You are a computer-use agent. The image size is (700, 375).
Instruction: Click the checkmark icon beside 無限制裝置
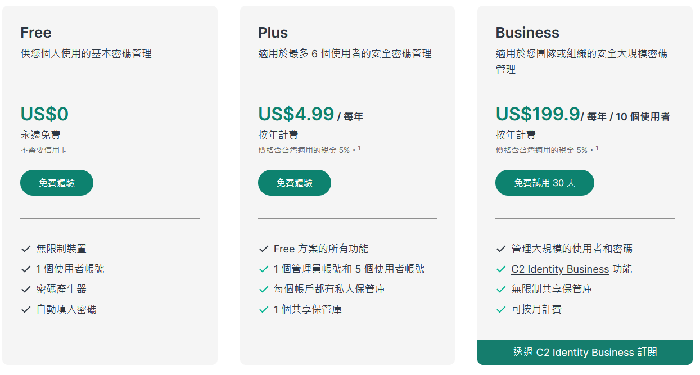tap(26, 249)
